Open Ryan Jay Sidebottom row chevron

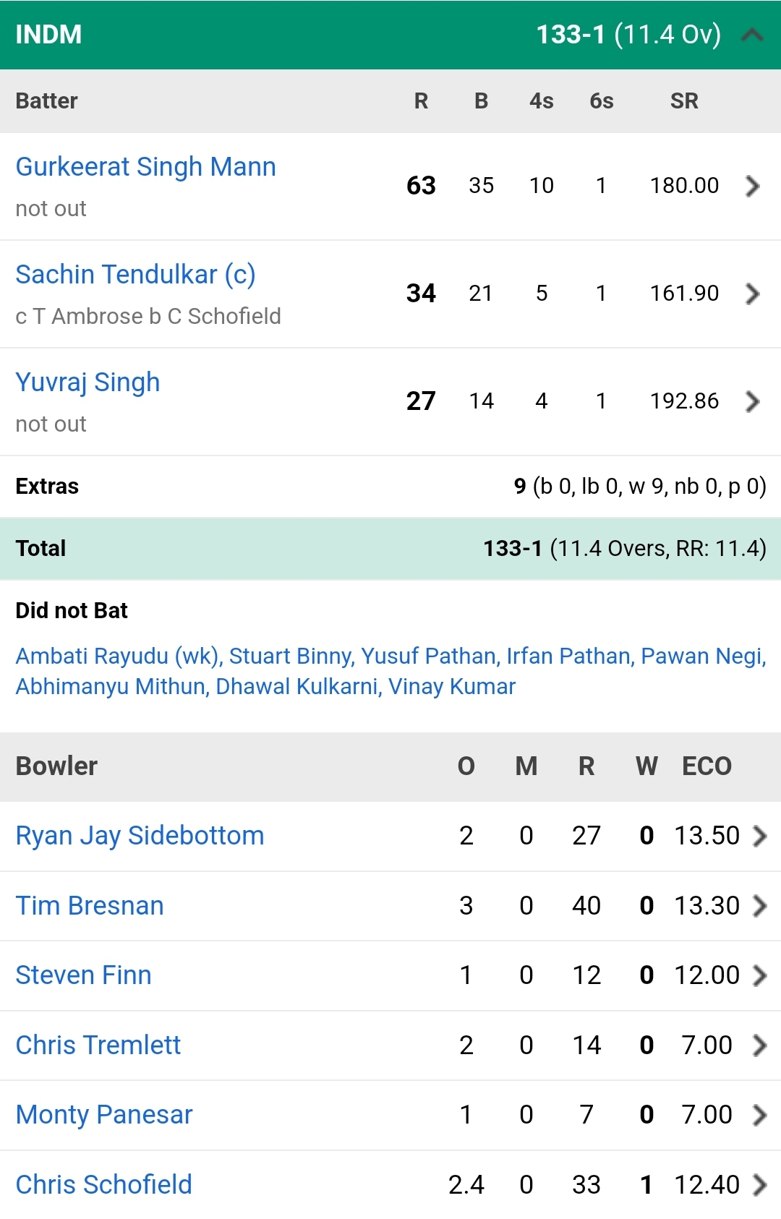point(759,836)
